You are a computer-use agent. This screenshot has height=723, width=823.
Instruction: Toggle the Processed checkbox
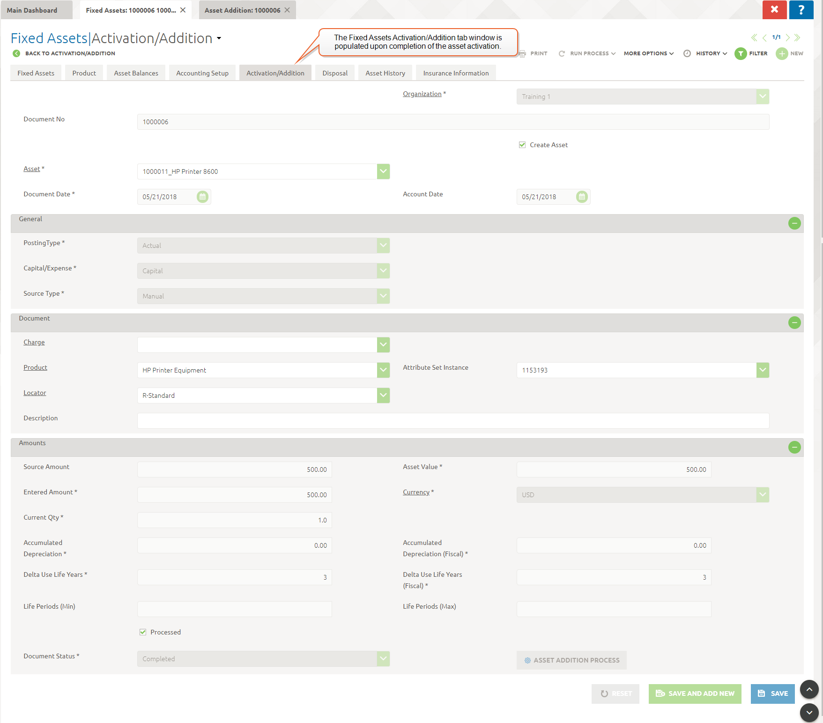click(143, 632)
